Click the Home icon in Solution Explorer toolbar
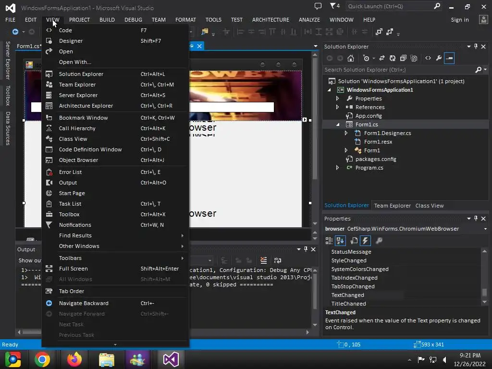 350,58
